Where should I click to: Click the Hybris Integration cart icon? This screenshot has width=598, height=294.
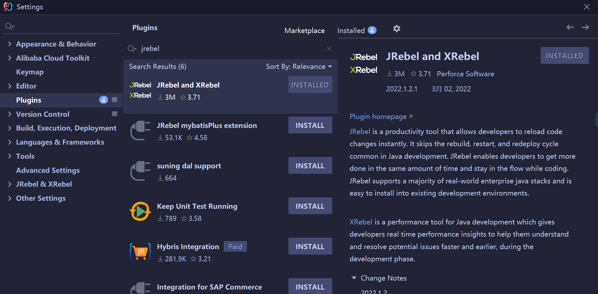pos(140,252)
